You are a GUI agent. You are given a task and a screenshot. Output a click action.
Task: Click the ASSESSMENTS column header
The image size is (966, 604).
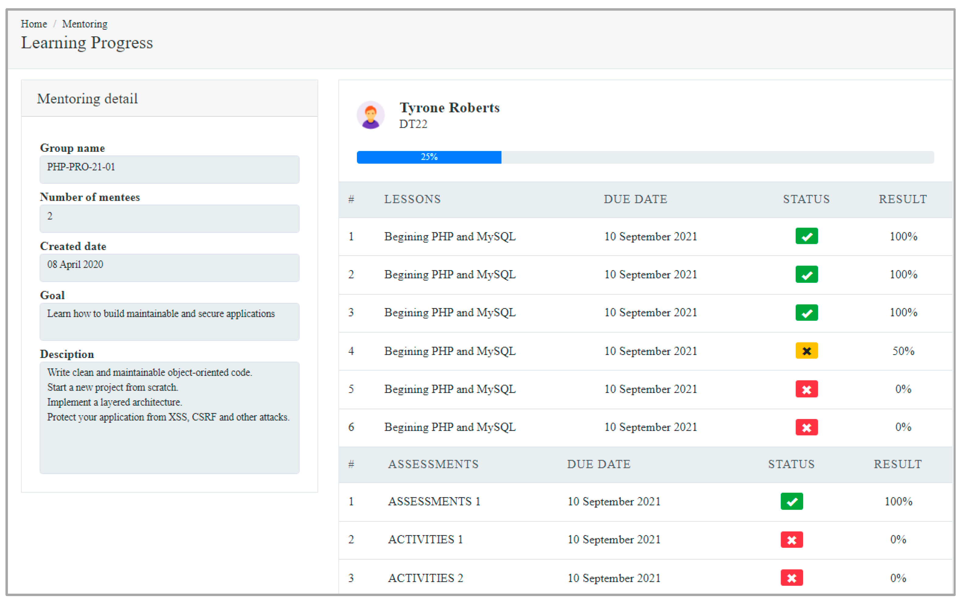(x=433, y=464)
